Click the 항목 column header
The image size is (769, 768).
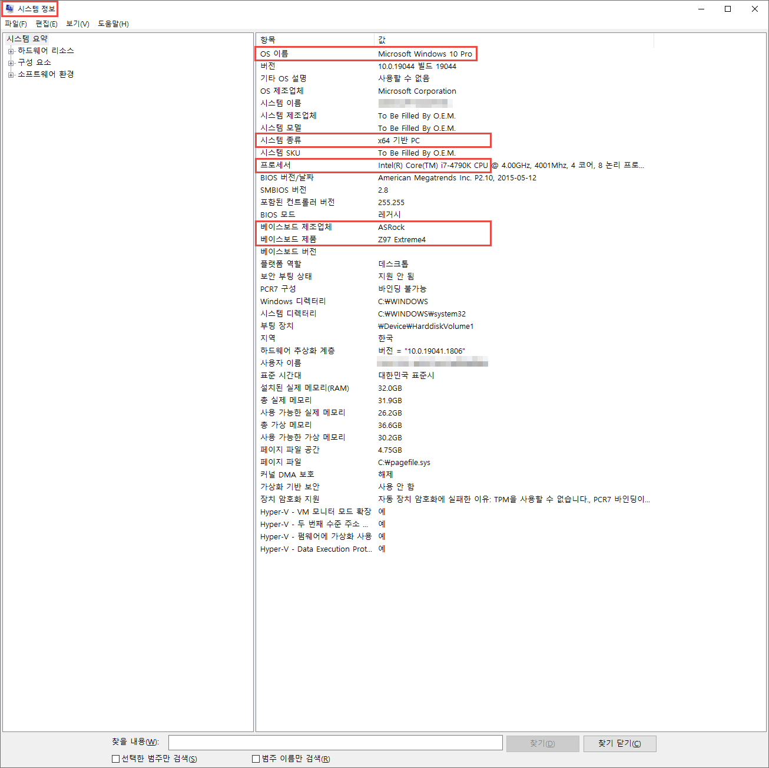click(x=315, y=40)
